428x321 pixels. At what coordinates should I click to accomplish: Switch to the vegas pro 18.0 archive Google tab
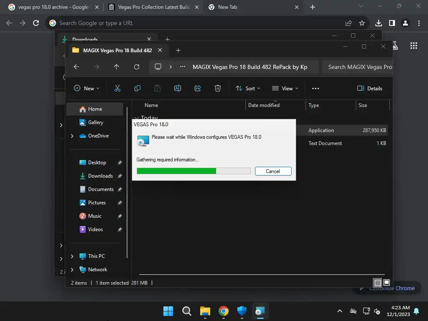pos(53,7)
